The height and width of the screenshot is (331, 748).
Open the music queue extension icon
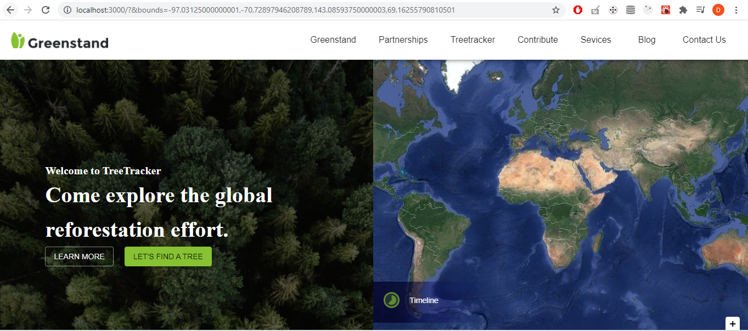tap(700, 10)
